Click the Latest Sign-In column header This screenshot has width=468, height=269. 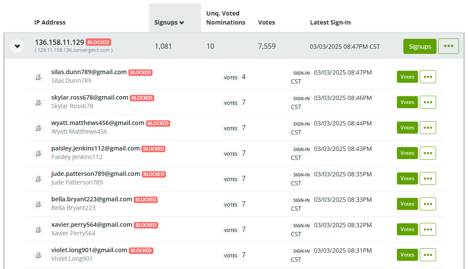click(330, 22)
